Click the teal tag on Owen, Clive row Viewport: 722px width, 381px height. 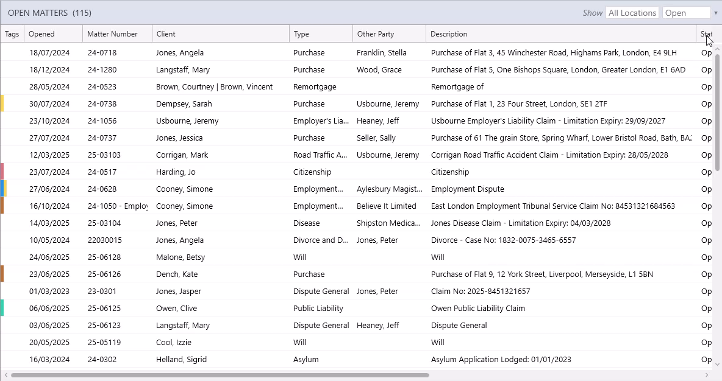coord(2,308)
